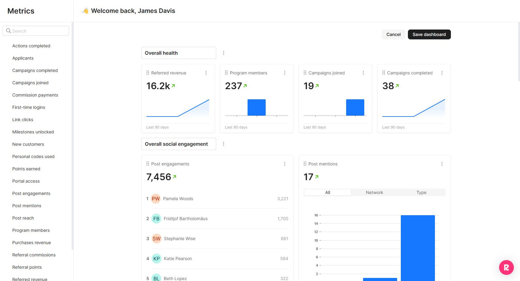Choose Milestones unlocked from the metrics list

(x=33, y=132)
